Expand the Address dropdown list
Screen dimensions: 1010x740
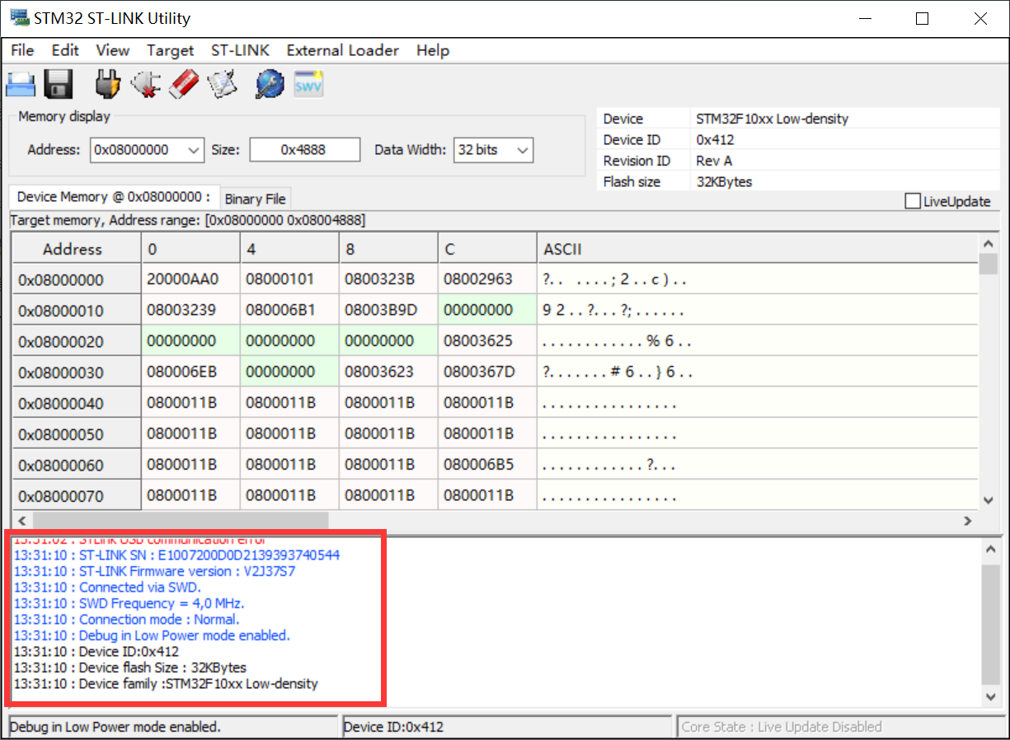(194, 150)
